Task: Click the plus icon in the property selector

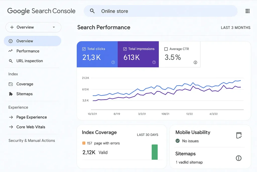Action: click(x=12, y=27)
